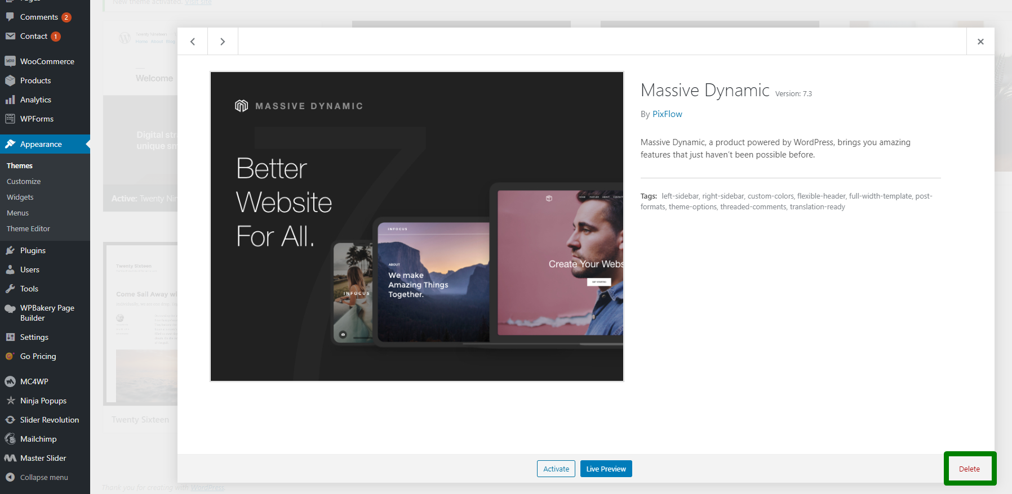Click the WooCommerce logo icon

coord(10,61)
